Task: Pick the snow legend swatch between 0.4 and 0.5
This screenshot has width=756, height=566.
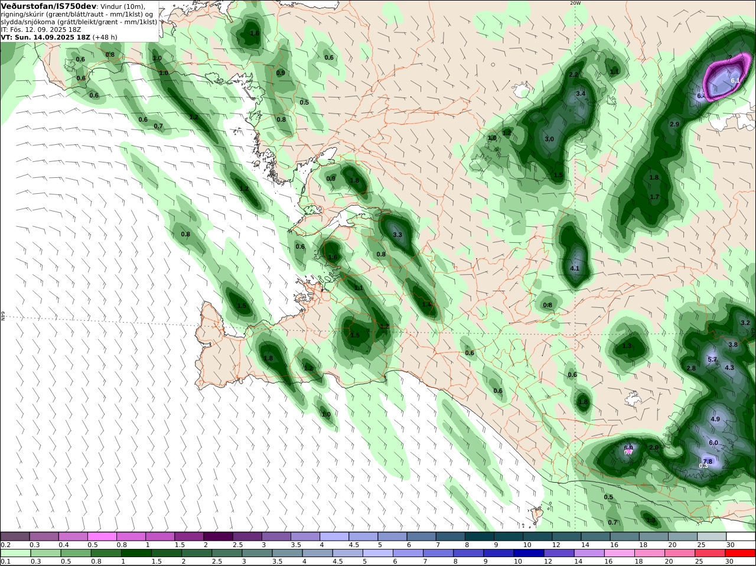Action: (73, 536)
